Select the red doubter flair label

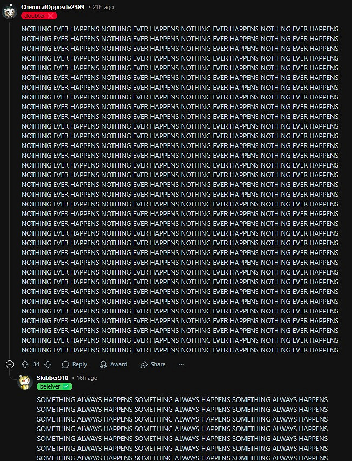[x=39, y=16]
